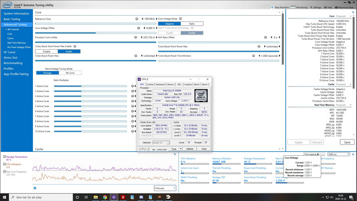Screen dimensions: 357x201
Task: Open info icon for Reference Clock
Action: 137,19
